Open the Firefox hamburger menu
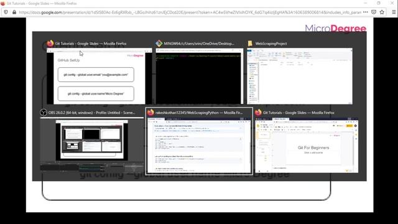 click(x=394, y=12)
